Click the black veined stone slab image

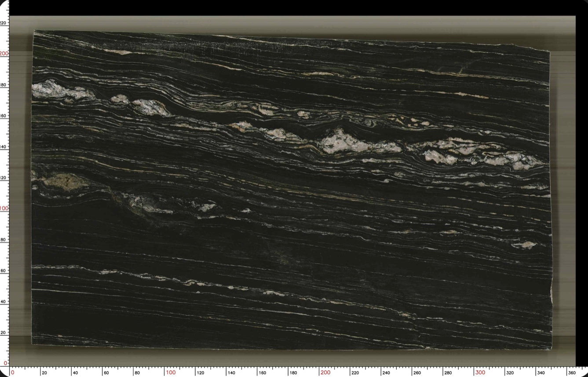292,190
